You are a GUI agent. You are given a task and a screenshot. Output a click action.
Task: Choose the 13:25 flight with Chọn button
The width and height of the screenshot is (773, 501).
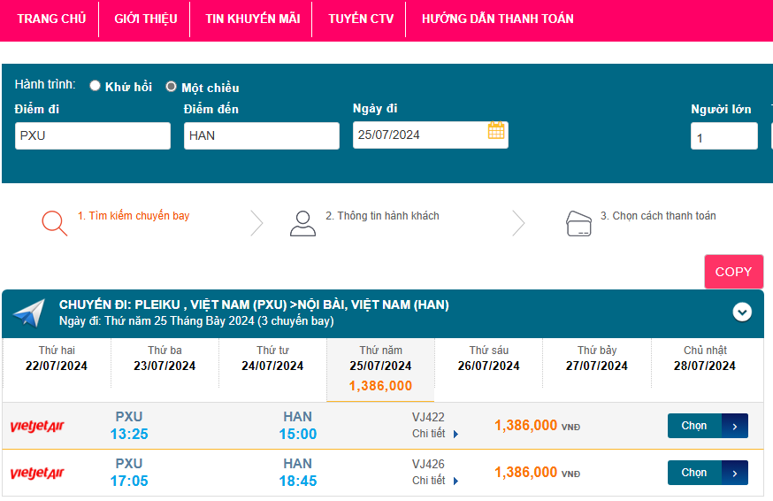(x=707, y=426)
